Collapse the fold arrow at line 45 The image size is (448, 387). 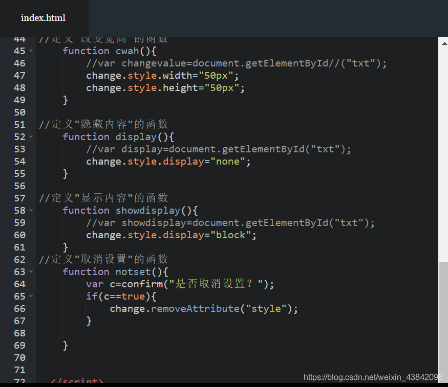[31, 51]
